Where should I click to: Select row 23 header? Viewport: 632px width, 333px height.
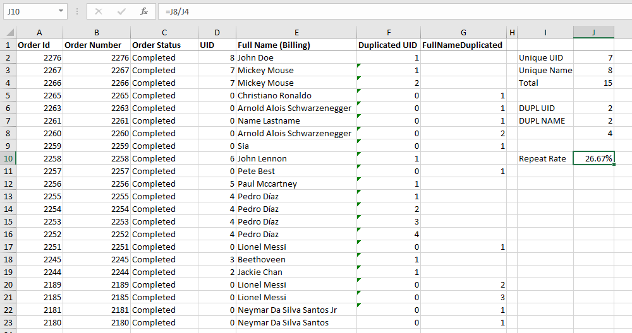(8, 322)
